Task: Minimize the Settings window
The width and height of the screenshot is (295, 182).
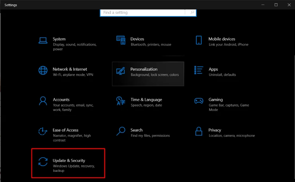Action: (263, 5)
